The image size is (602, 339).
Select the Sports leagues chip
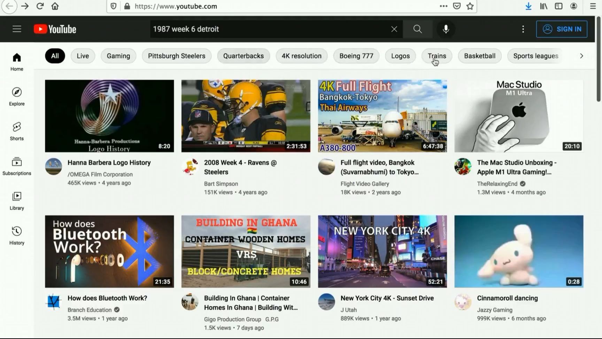click(x=536, y=56)
